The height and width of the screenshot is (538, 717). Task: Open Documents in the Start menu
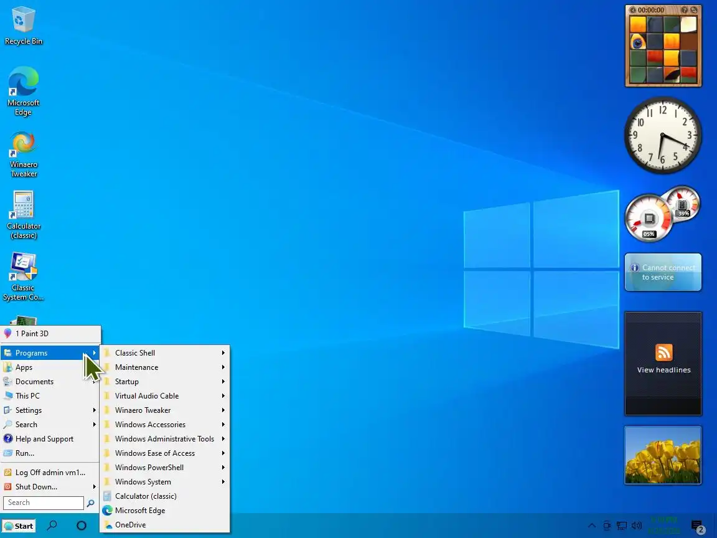pyautogui.click(x=50, y=382)
